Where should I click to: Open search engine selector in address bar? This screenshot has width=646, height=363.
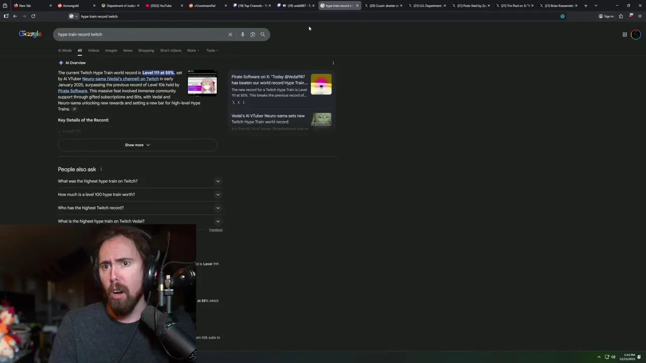(73, 16)
